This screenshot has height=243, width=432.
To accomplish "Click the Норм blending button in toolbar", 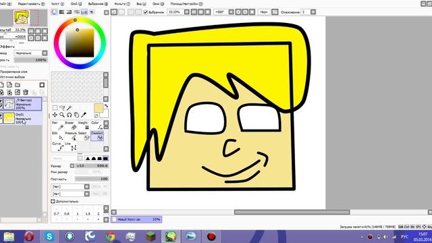I will (x=264, y=12).
